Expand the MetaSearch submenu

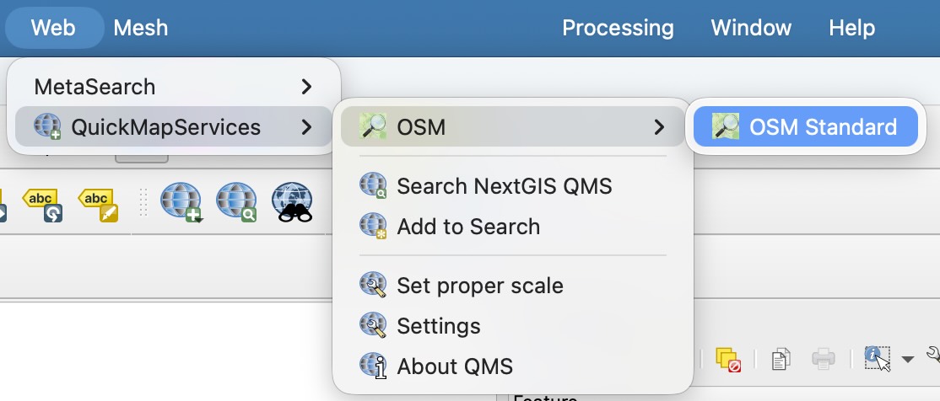[x=173, y=86]
